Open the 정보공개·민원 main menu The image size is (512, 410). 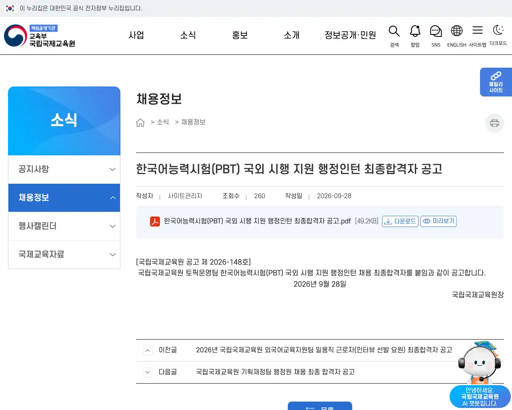(350, 35)
